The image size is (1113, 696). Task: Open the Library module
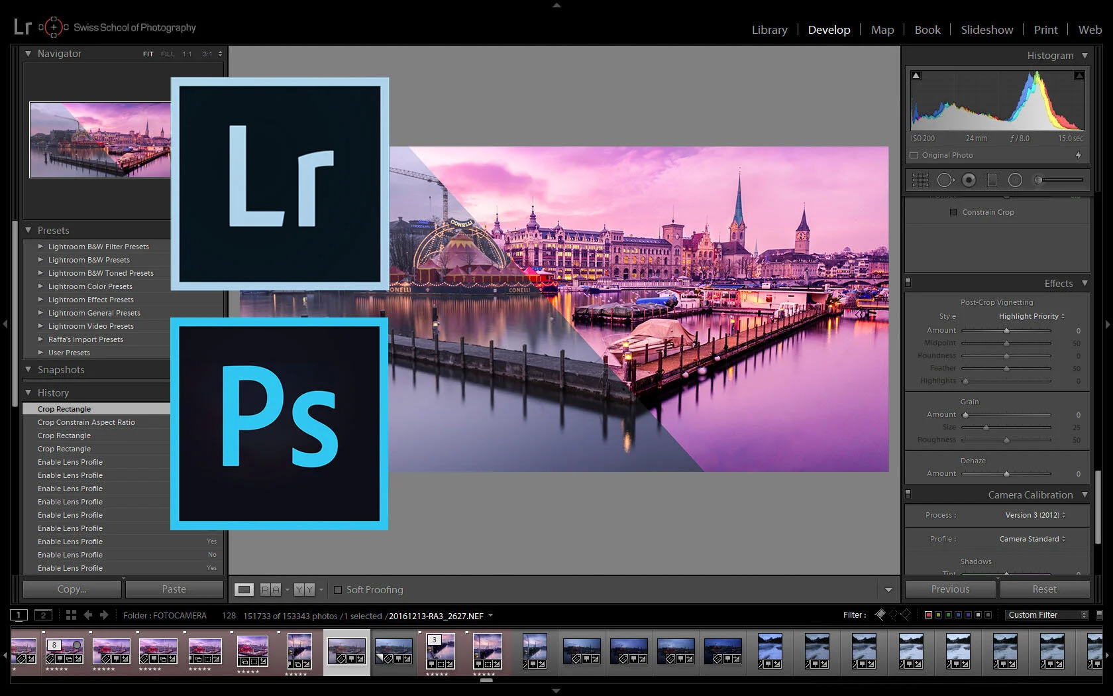(770, 30)
